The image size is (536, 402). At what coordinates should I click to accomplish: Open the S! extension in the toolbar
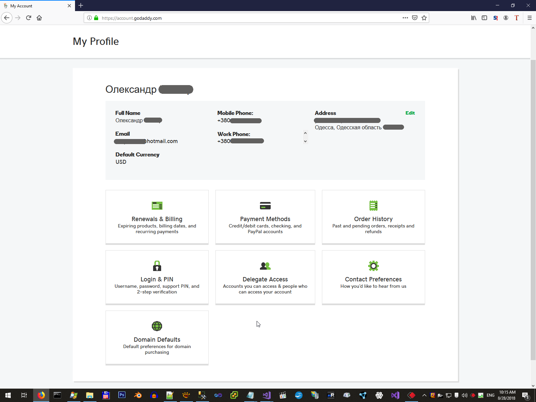[x=495, y=18]
